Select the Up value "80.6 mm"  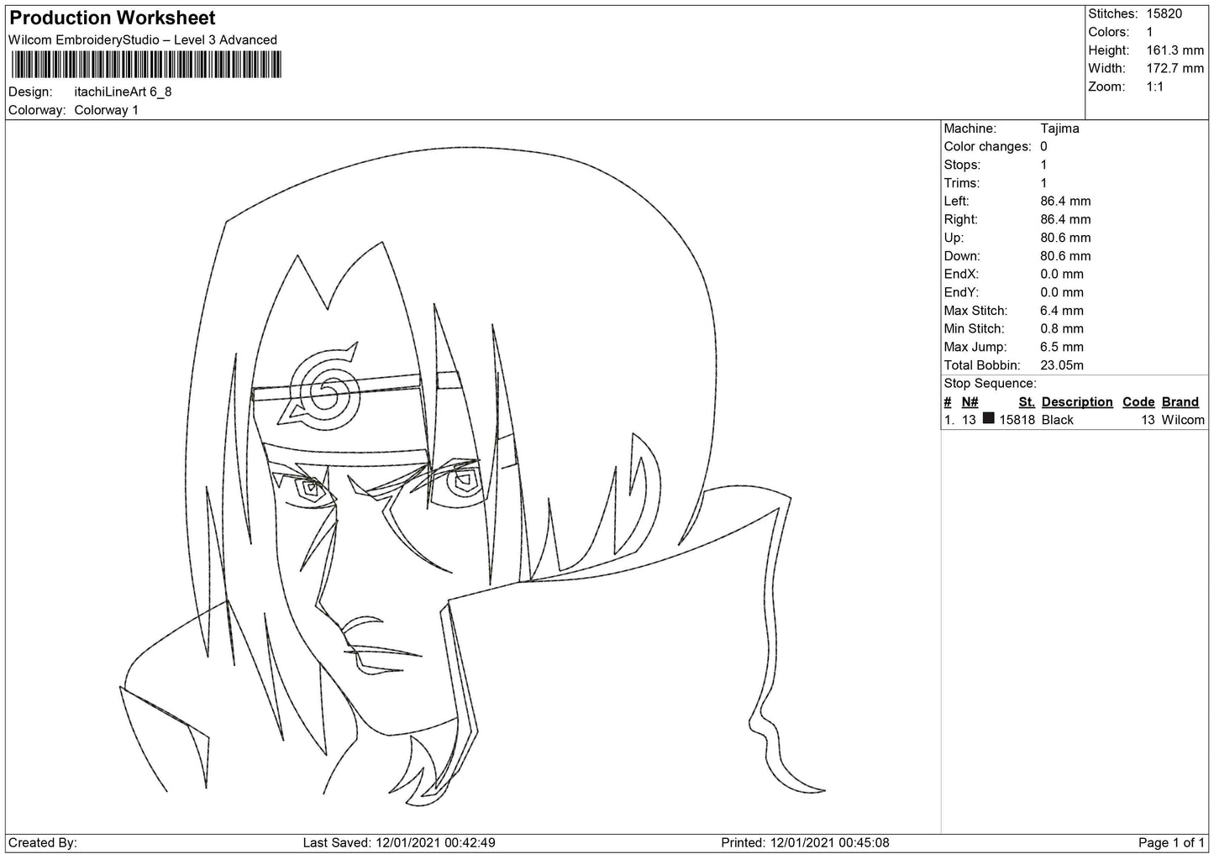tap(1065, 238)
